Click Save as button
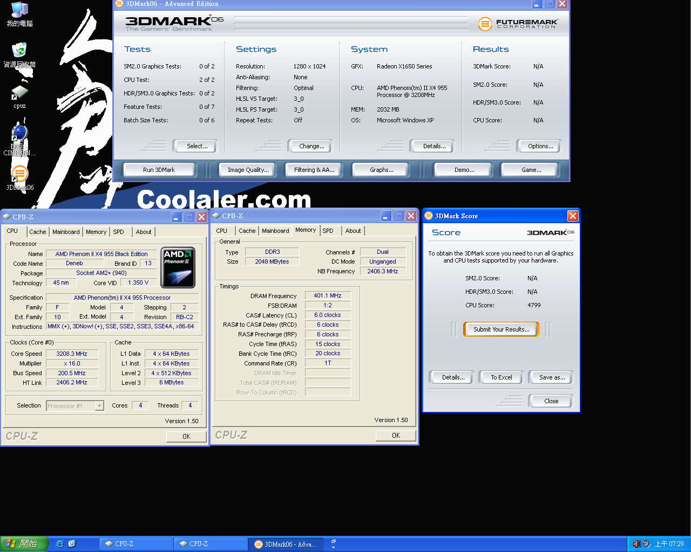Screen dimensions: 691x552 tap(552, 377)
